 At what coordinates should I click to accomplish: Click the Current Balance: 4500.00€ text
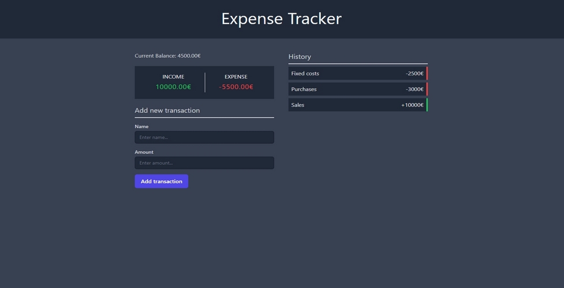point(167,56)
